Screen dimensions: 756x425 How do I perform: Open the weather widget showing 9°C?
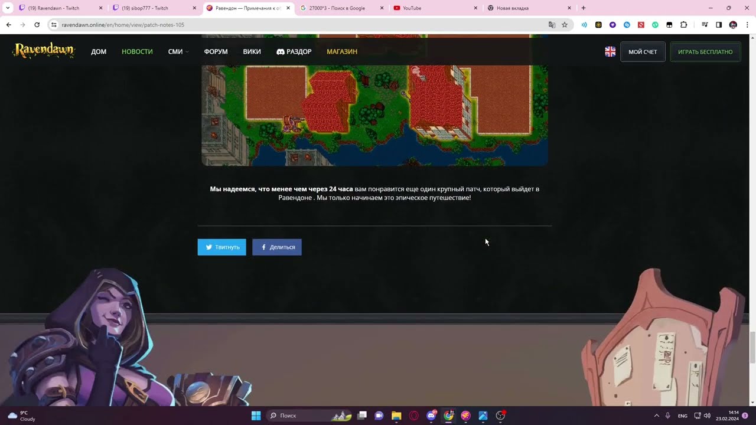tap(22, 416)
